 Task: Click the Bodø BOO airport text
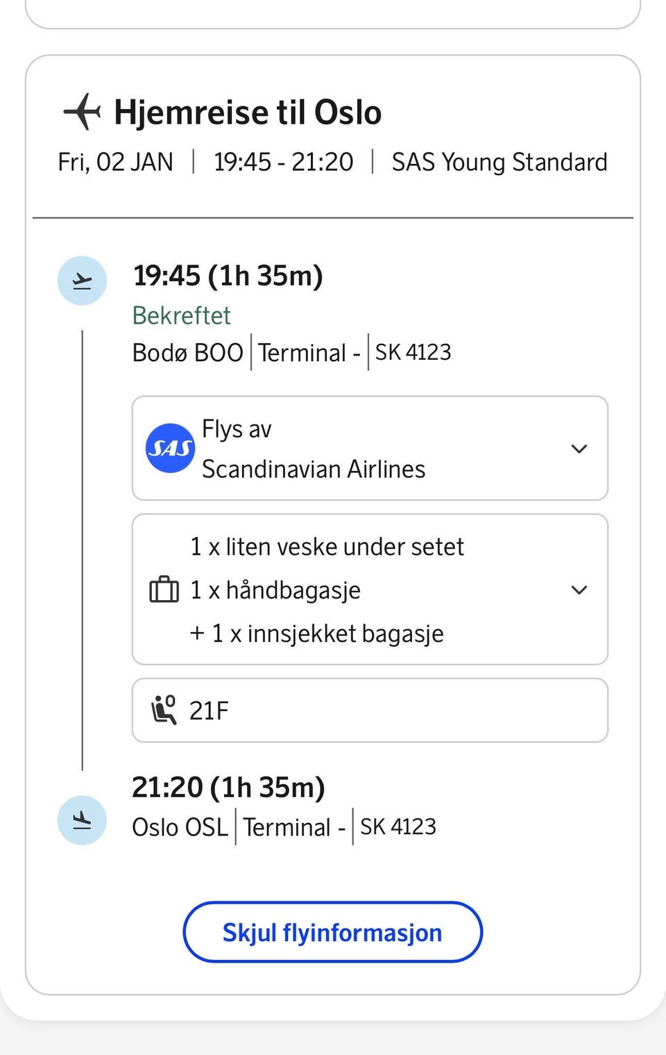(187, 352)
